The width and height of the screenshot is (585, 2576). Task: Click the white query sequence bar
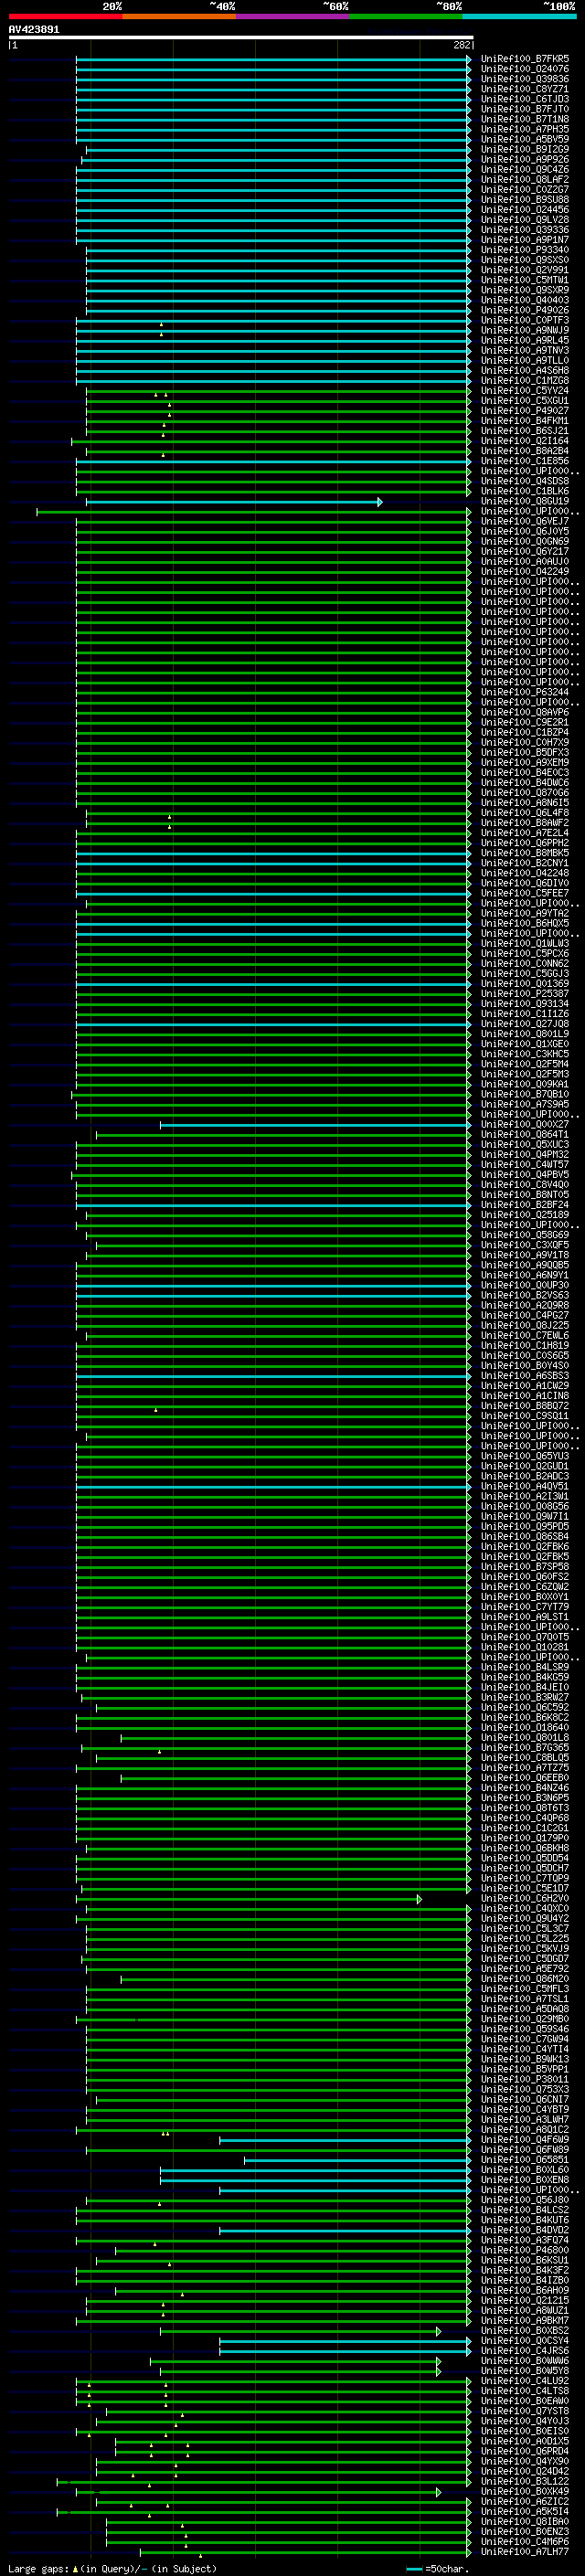tap(241, 37)
